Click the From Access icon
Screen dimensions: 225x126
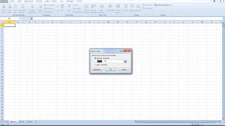click(3, 9)
